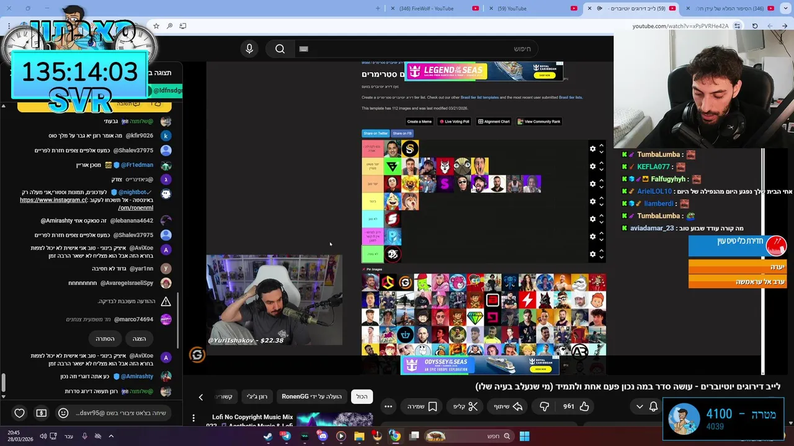Open options for Lofi No Copyright Music Mix
The height and width of the screenshot is (446, 794).
(194, 418)
